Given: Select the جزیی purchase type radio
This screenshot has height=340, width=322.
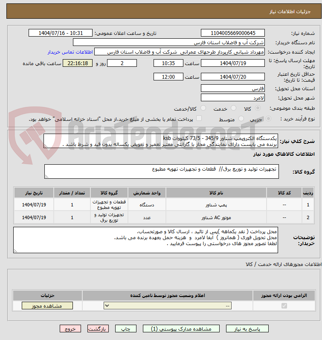Looking at the screenshot, I should coord(269,119).
